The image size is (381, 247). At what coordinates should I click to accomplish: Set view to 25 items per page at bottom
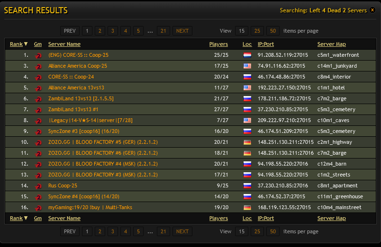[257, 231]
